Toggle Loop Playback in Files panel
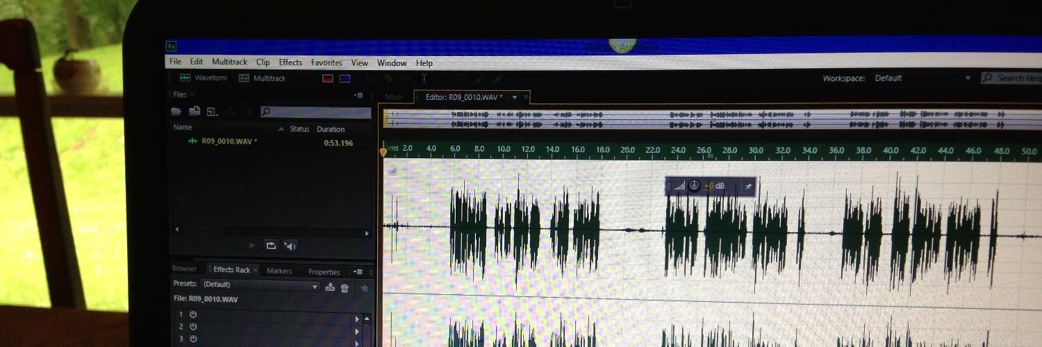 [x=271, y=246]
